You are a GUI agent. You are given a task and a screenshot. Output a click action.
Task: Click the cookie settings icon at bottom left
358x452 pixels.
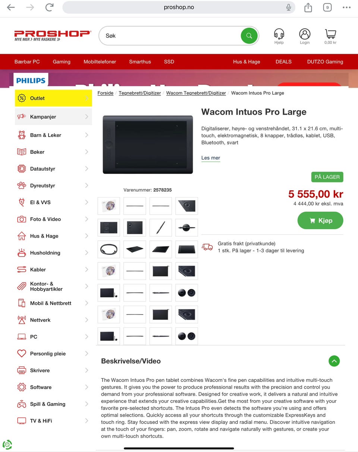(7, 445)
